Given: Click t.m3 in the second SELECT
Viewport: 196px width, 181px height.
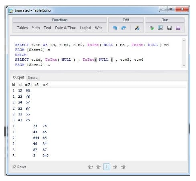Looking at the screenshot, I should pyautogui.click(x=125, y=60).
